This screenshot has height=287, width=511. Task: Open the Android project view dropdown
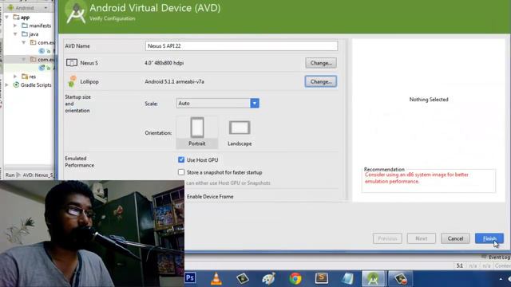pyautogui.click(x=28, y=7)
